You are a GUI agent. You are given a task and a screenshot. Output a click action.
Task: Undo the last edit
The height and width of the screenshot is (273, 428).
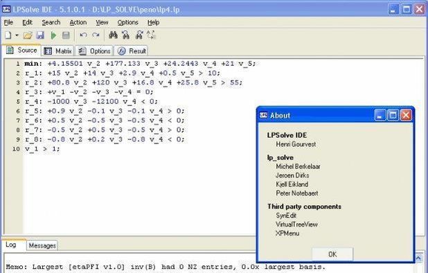point(83,35)
